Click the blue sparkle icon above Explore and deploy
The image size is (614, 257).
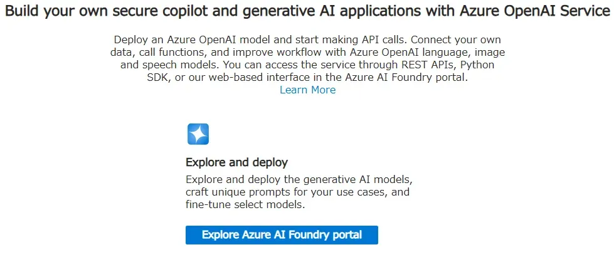(198, 134)
